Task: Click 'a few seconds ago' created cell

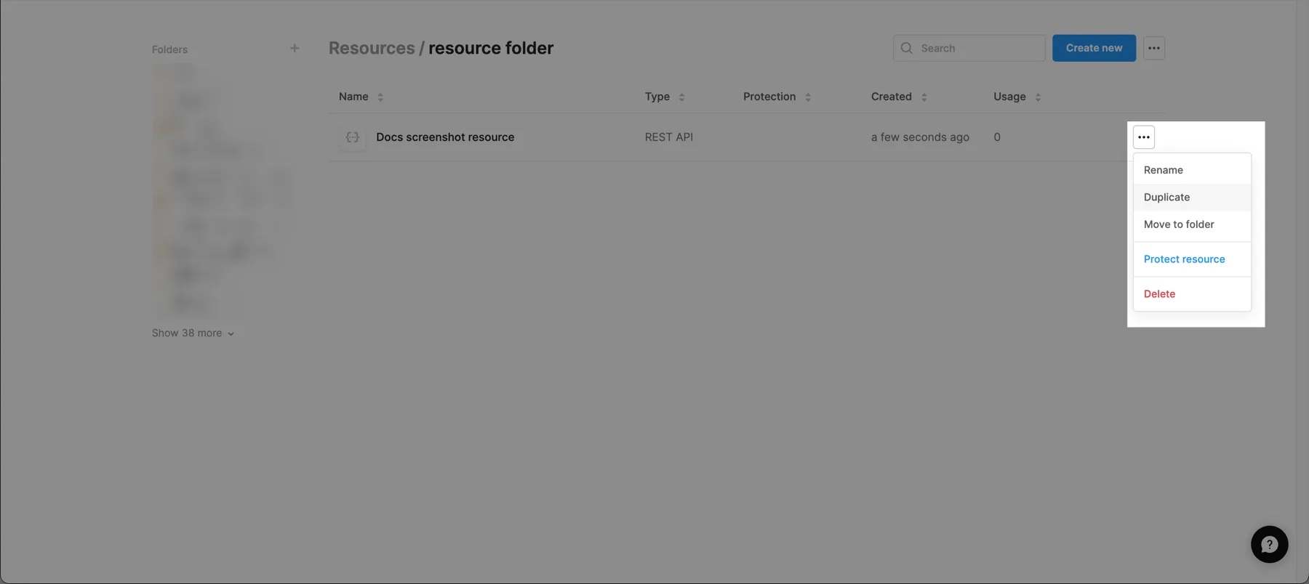Action: tap(920, 137)
